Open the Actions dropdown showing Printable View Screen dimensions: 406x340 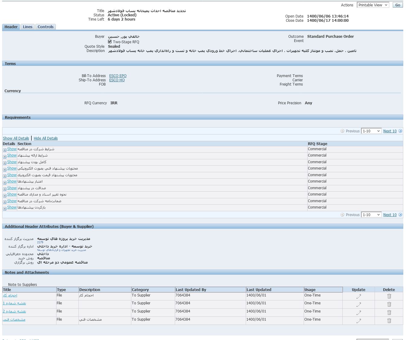click(x=373, y=5)
